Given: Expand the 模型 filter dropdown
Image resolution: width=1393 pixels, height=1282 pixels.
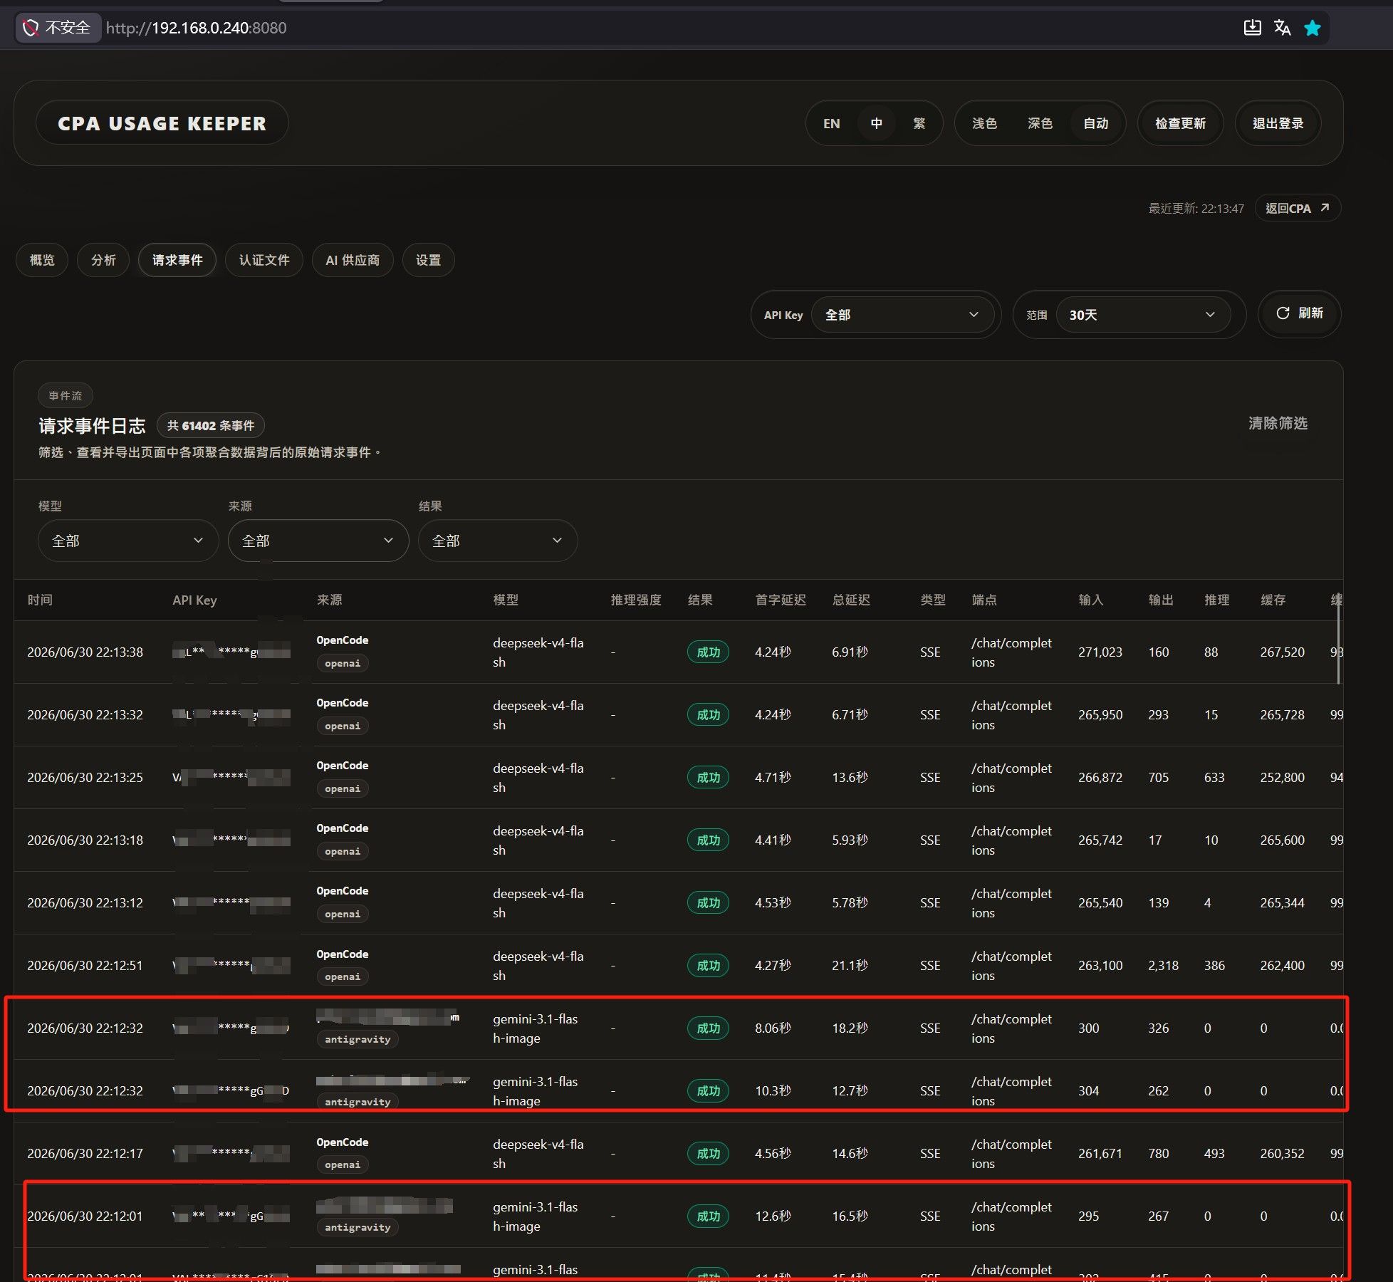Looking at the screenshot, I should [128, 541].
